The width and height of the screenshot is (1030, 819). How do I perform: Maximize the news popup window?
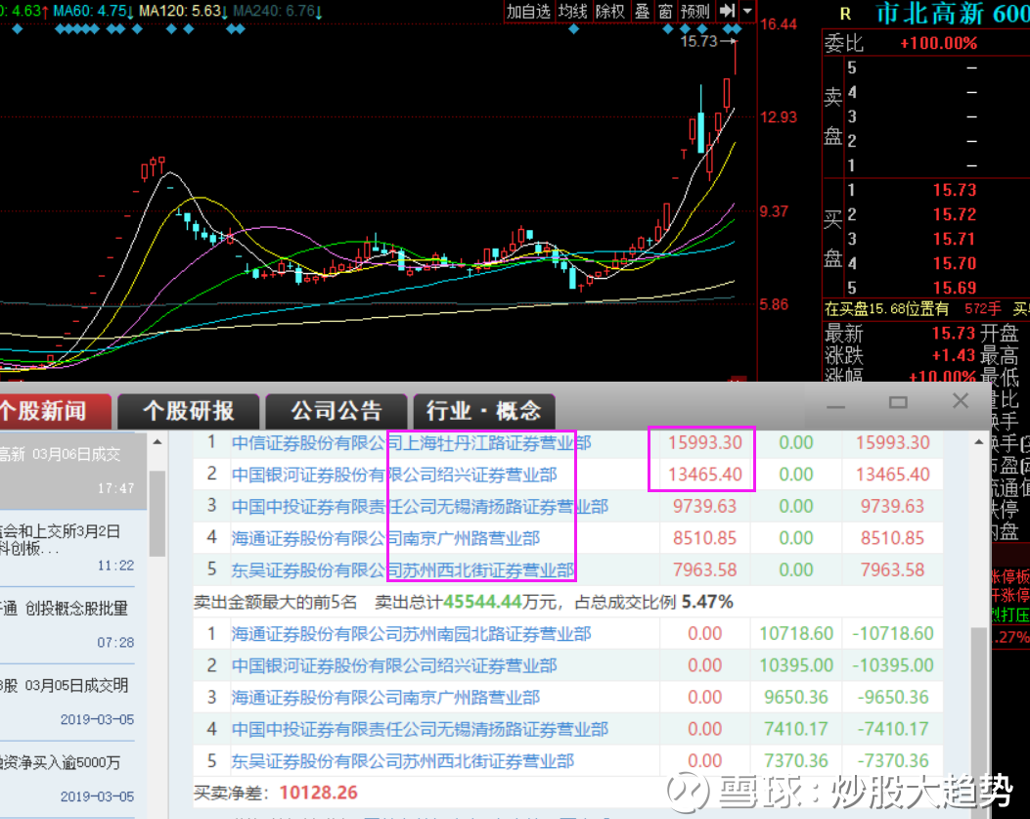click(898, 402)
